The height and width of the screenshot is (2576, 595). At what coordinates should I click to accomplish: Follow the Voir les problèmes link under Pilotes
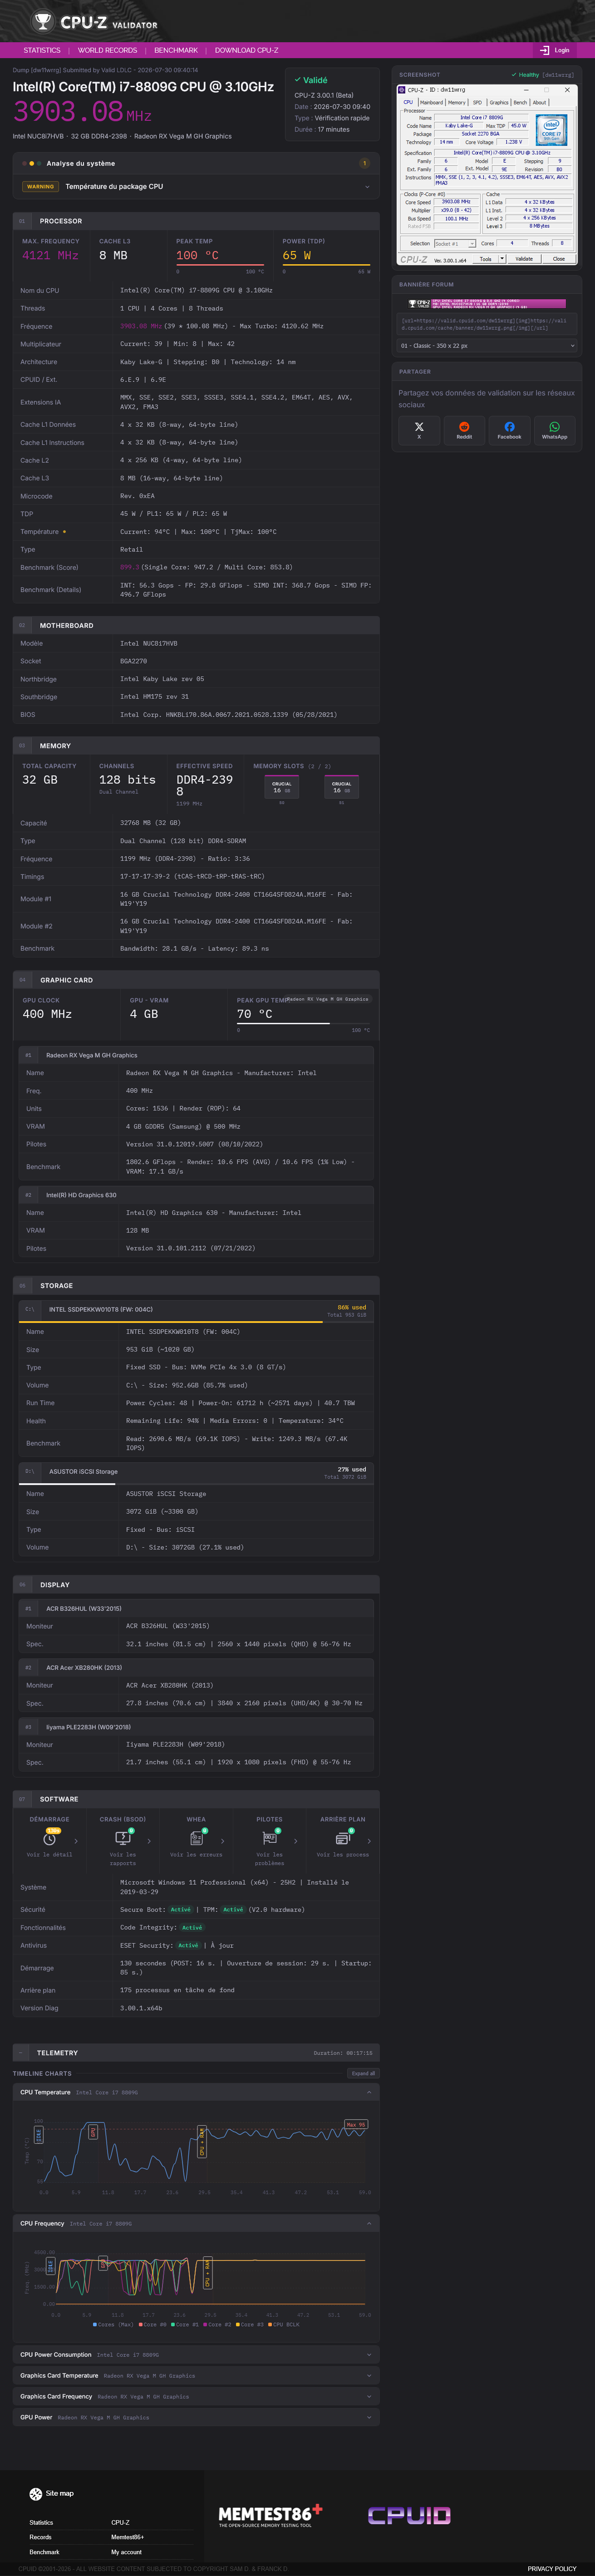coord(269,1858)
